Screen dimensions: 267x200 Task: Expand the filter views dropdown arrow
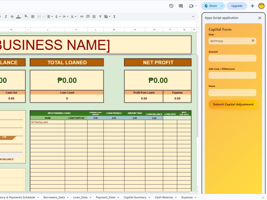109,17
